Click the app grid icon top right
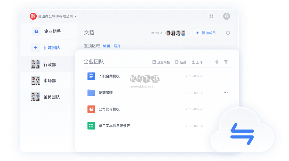The image size is (289, 161). tap(211, 16)
